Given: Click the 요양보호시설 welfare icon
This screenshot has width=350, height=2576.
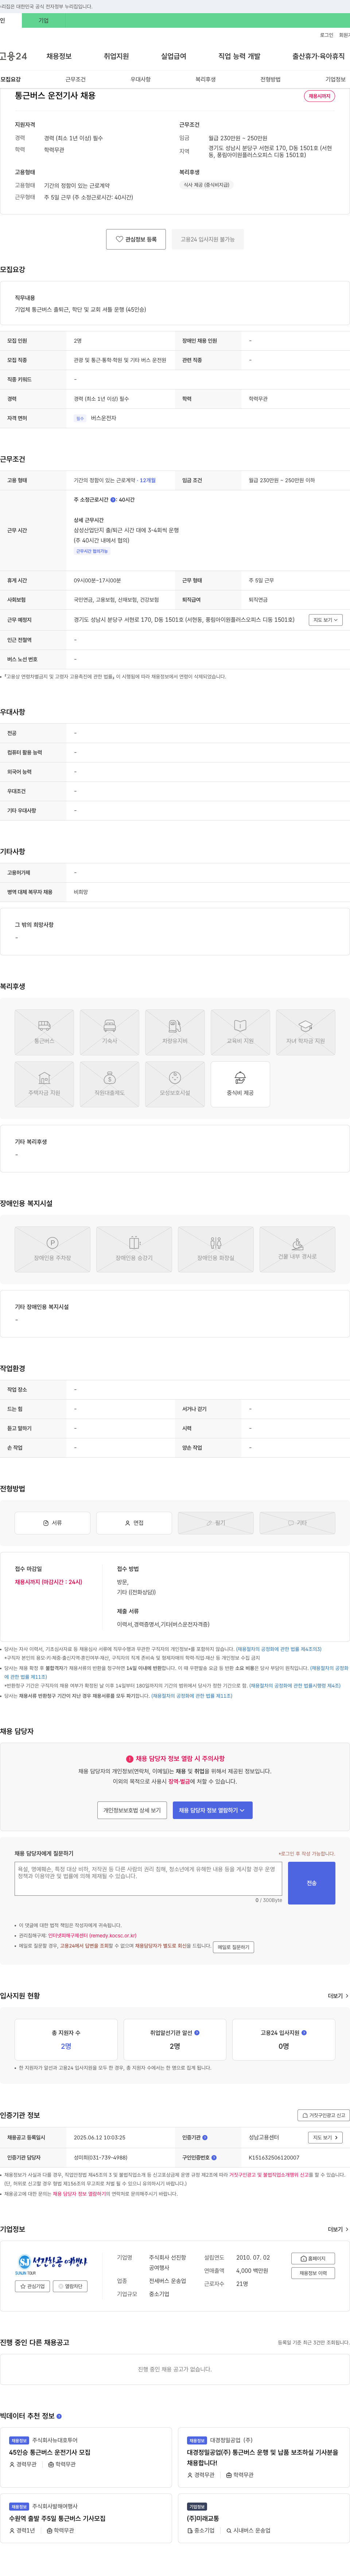Looking at the screenshot, I should coord(175,1084).
